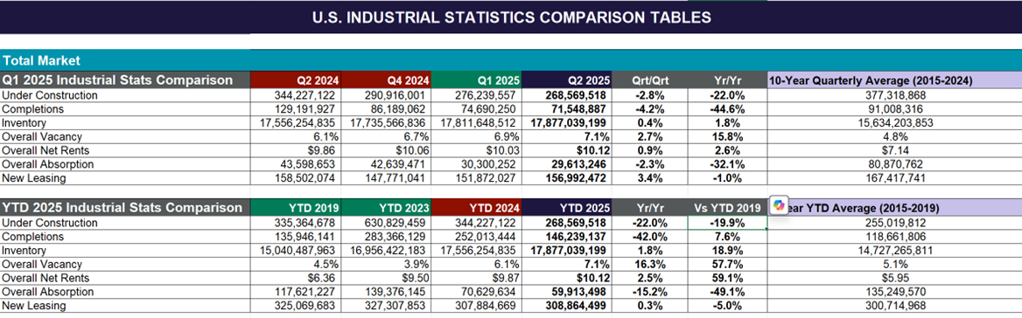Screen dimensions: 1022x318
Task: Click the -32.1% Yr/Yr absorption cell
Action: [x=728, y=164]
